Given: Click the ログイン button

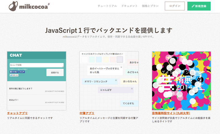Looking at the screenshot, I should [x=175, y=6].
